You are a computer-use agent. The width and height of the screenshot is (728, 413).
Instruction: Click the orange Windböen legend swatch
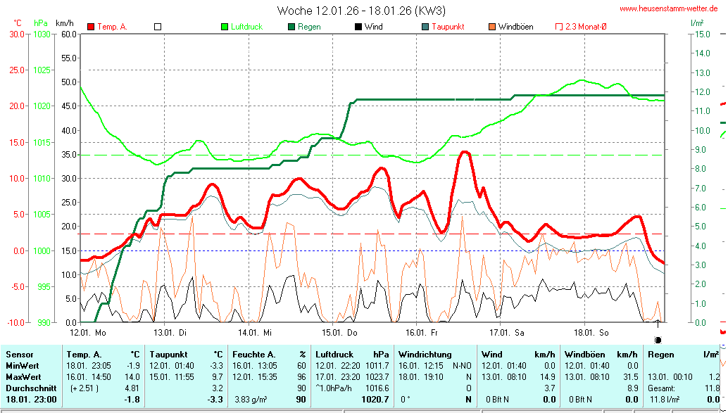tap(491, 27)
